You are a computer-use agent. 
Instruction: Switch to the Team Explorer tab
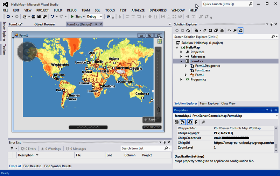(x=209, y=103)
